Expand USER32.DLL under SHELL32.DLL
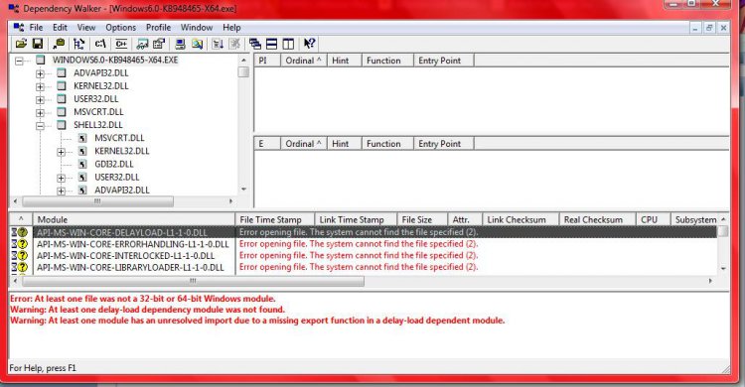The height and width of the screenshot is (387, 745). coord(61,178)
